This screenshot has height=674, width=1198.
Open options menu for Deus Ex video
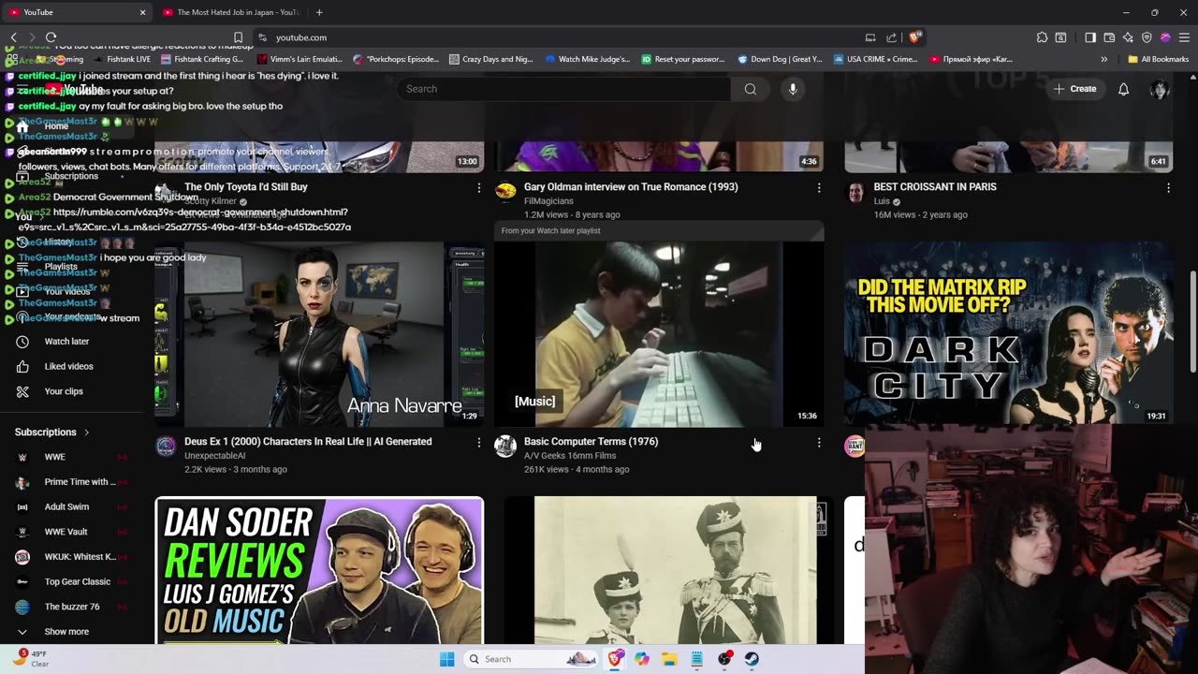point(479,443)
